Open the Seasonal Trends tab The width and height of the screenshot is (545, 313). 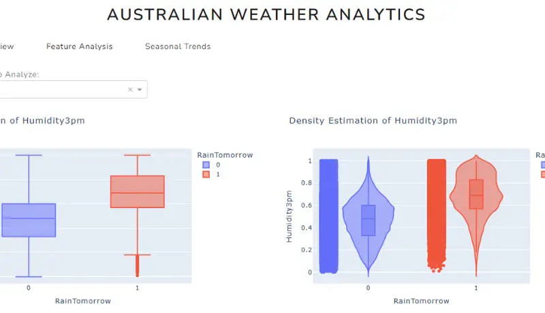pyautogui.click(x=178, y=46)
